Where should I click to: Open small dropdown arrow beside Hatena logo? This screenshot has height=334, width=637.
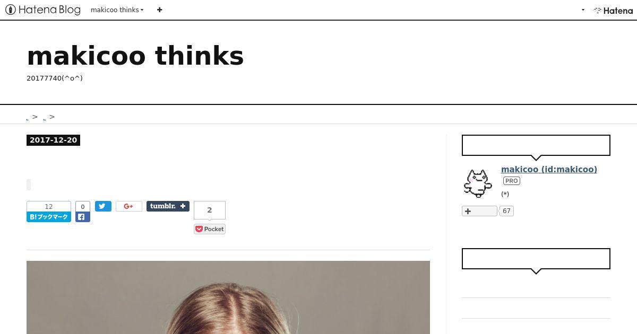pyautogui.click(x=583, y=10)
